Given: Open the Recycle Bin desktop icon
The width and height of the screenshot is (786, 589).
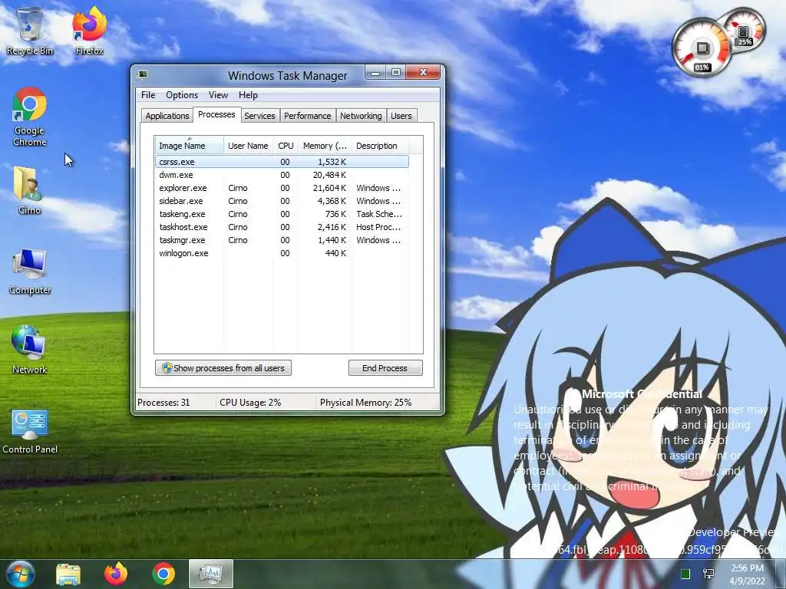Looking at the screenshot, I should tap(30, 31).
